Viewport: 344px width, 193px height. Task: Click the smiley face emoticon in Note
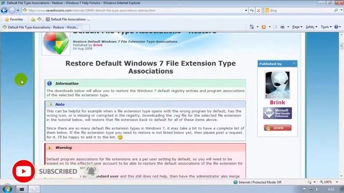[120, 137]
